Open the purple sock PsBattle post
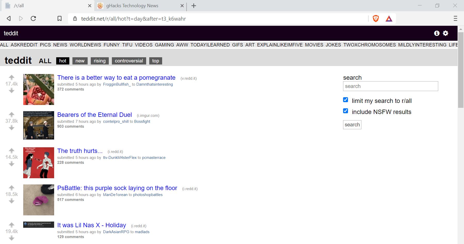The width and height of the screenshot is (464, 244). (117, 188)
